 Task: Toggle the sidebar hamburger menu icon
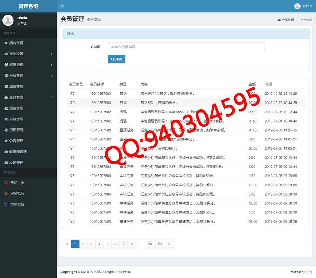[62, 6]
